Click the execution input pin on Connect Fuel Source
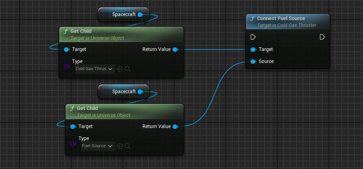Image resolution: width=363 pixels, height=169 pixels. [x=253, y=37]
